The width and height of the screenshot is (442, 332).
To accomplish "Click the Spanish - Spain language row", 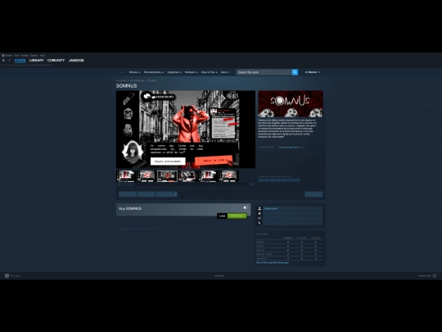I will coord(289,254).
